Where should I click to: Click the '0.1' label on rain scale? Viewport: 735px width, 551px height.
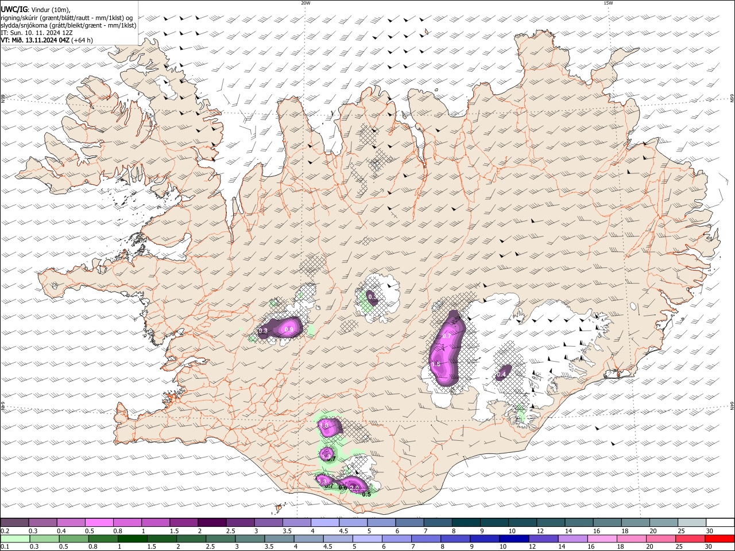pos(5,547)
